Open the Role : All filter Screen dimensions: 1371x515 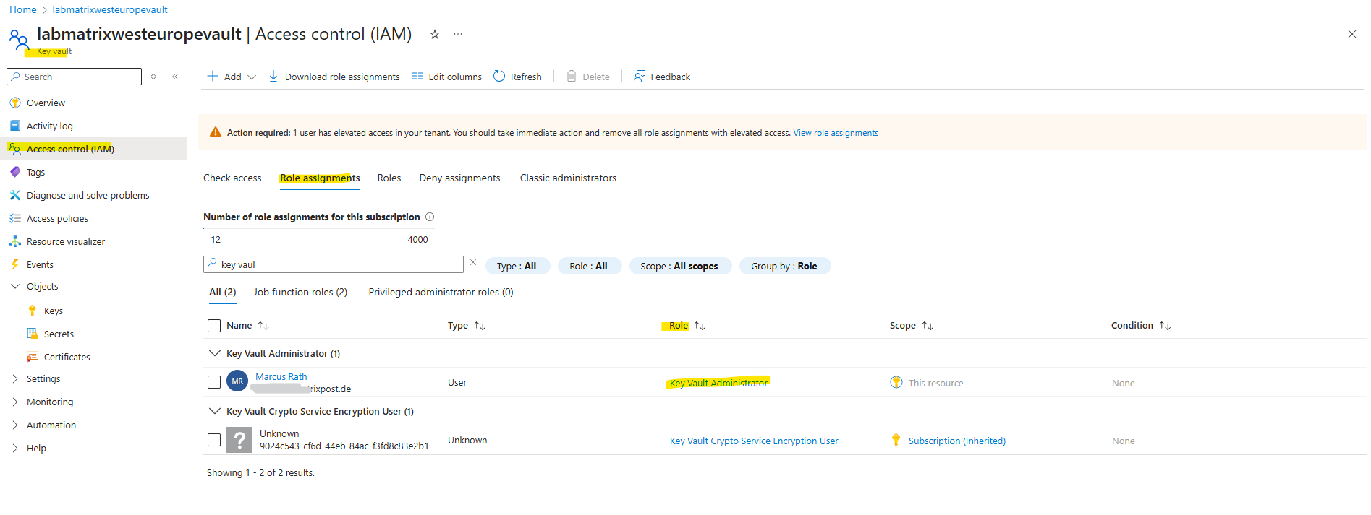coord(589,266)
